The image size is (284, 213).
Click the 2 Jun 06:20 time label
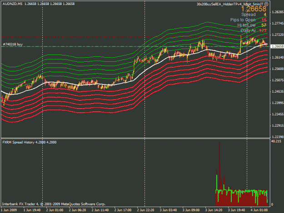[77, 210]
